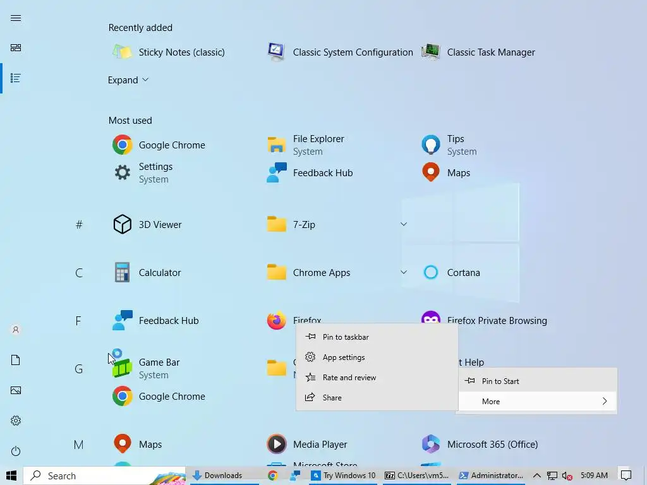Click the muted volume tray icon
The width and height of the screenshot is (647, 485).
tap(567, 476)
